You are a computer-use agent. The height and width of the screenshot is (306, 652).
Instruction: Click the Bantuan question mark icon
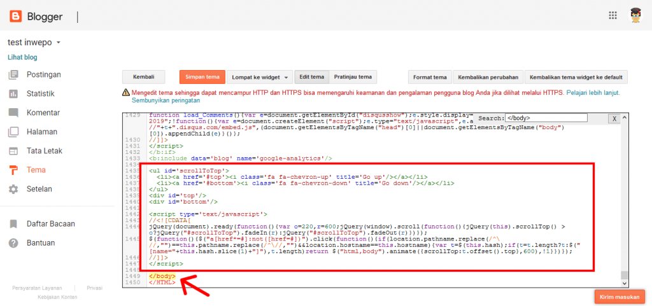14,243
